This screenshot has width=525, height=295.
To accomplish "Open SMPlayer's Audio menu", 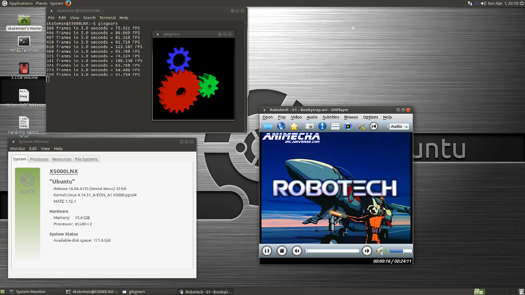I will 312,117.
